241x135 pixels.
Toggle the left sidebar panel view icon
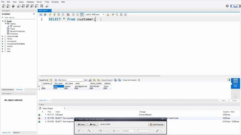[232, 6]
